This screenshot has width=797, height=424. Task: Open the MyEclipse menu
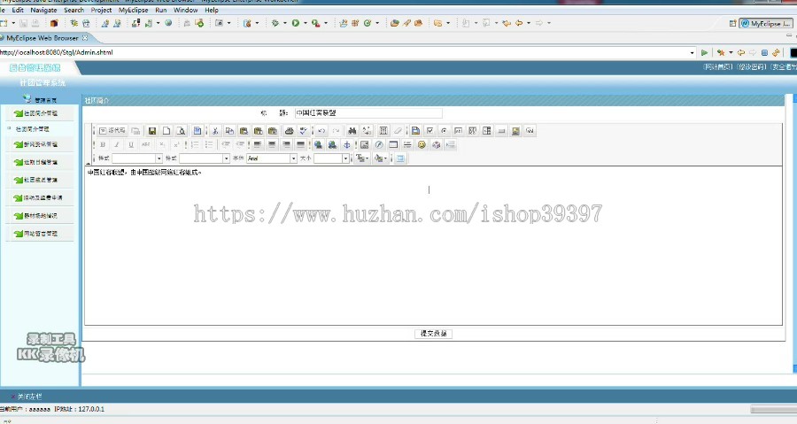pos(133,10)
